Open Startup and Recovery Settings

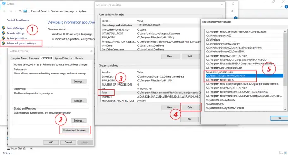pyautogui.click(x=79, y=121)
